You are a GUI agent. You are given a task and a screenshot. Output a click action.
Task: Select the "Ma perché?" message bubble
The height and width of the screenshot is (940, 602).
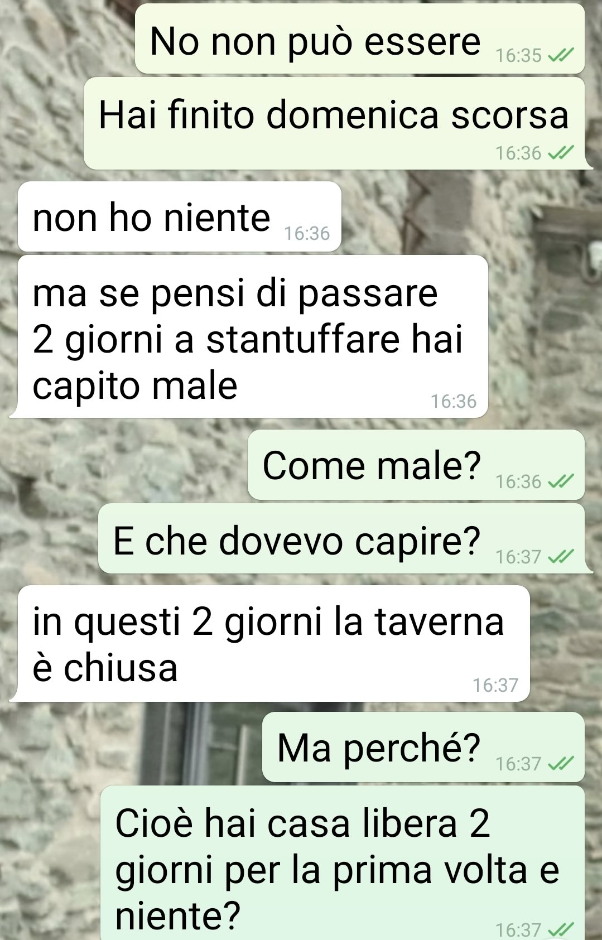pyautogui.click(x=423, y=747)
